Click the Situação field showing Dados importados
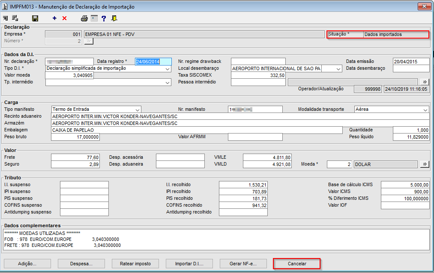 tap(396, 34)
